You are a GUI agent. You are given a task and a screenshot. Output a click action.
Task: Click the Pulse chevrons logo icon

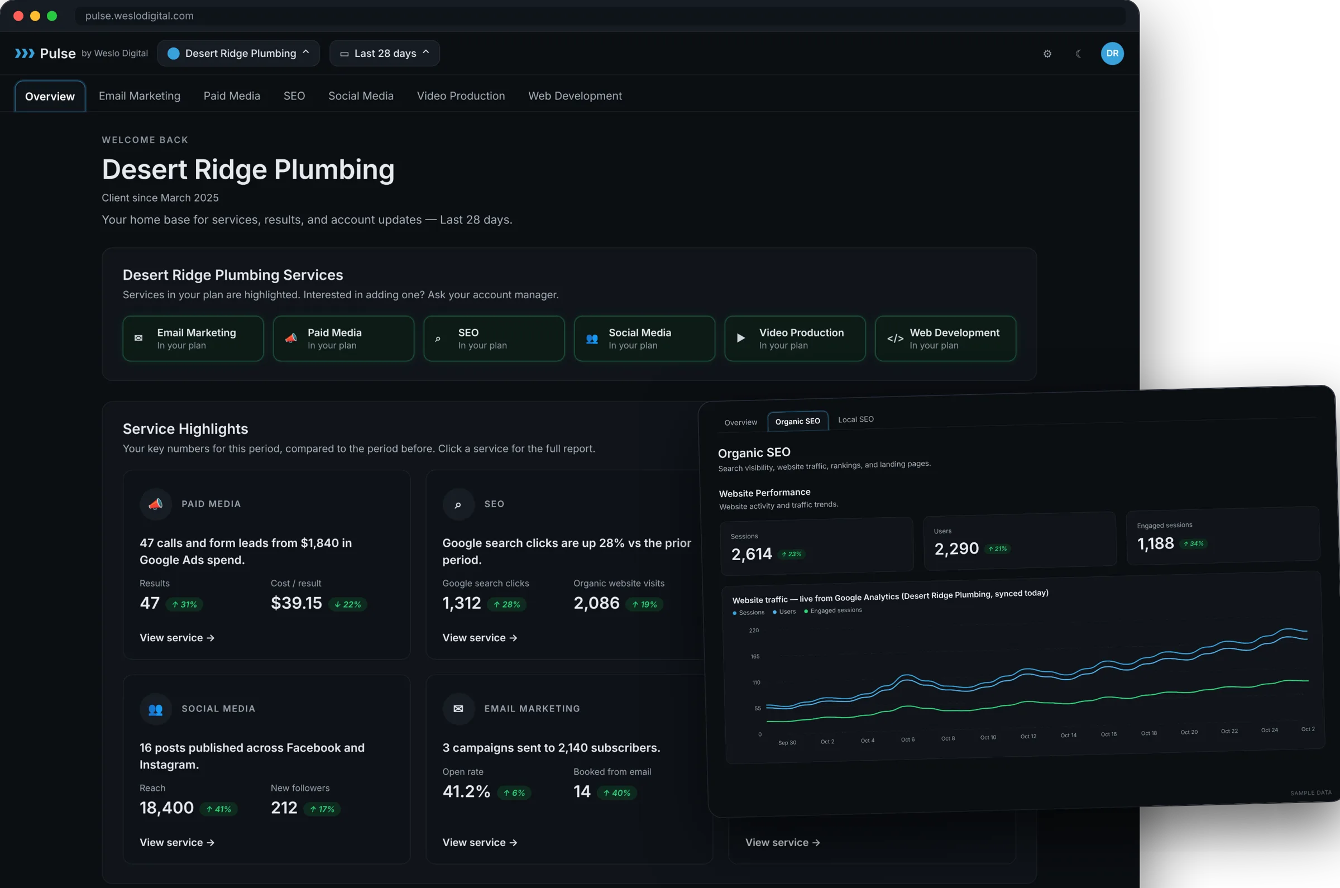(x=25, y=53)
